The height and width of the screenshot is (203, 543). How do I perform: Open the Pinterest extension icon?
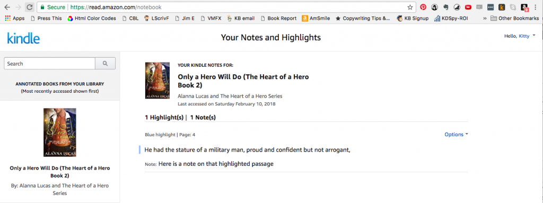[x=423, y=7]
